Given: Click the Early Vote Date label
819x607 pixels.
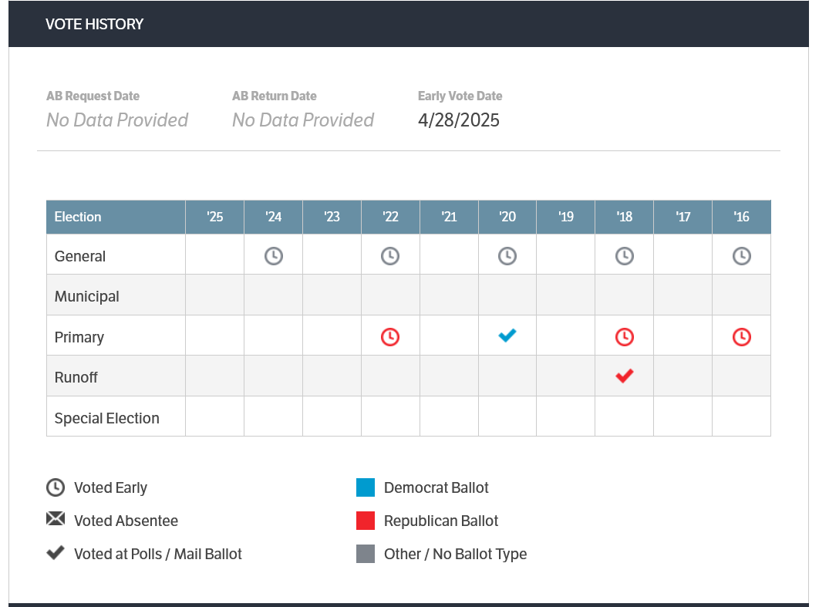Looking at the screenshot, I should pos(460,96).
